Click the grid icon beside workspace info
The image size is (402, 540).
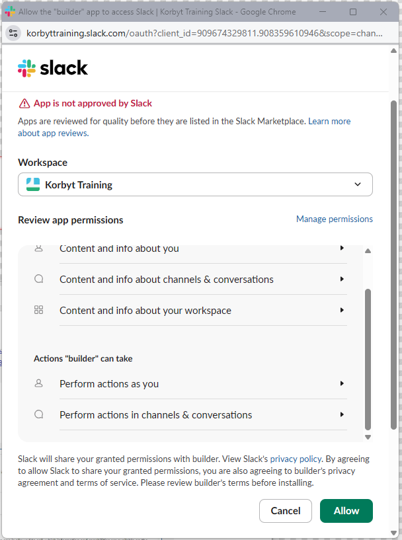point(38,310)
